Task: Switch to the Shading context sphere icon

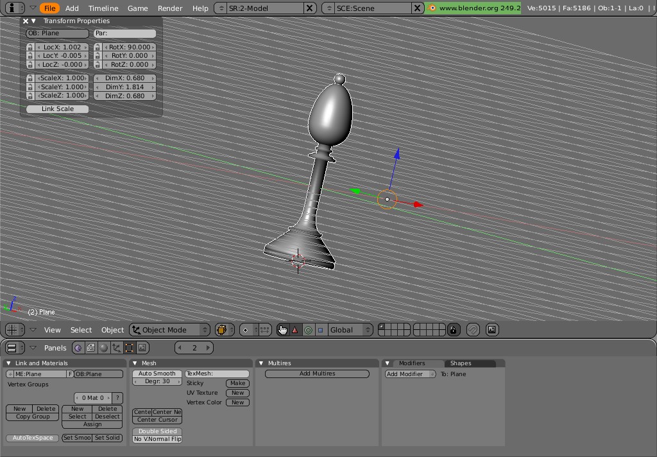Action: tap(103, 348)
